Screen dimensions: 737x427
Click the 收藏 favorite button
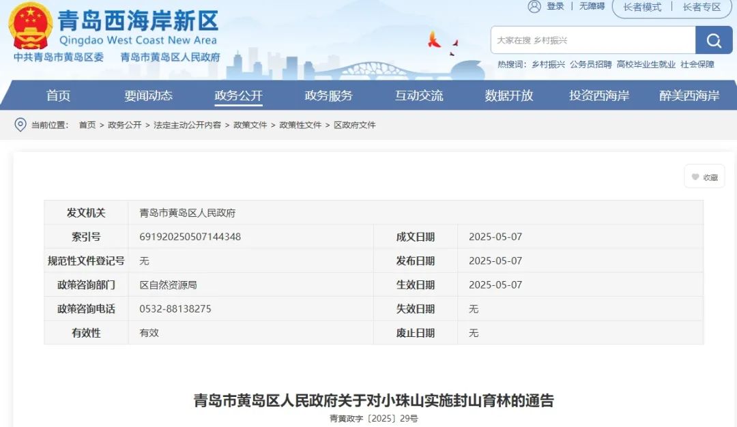coord(704,177)
